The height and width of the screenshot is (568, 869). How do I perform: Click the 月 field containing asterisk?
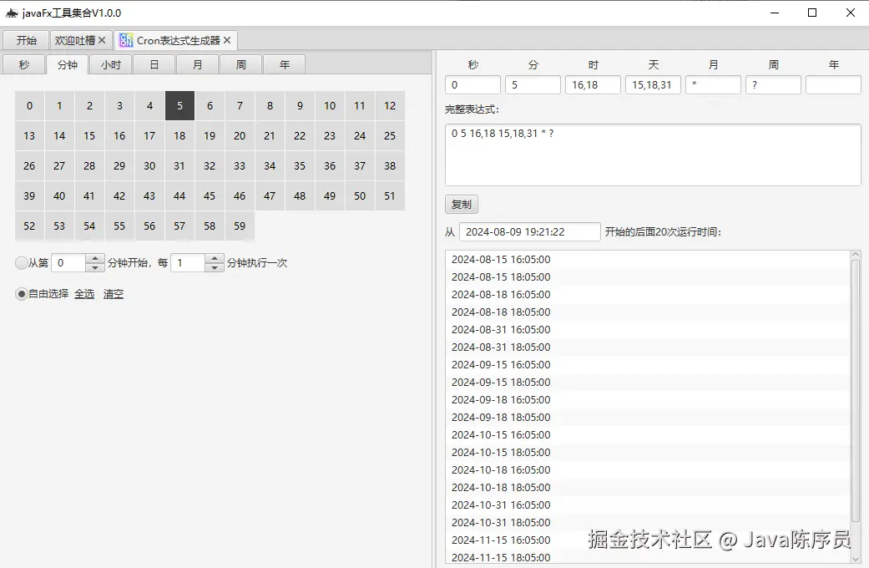pyautogui.click(x=713, y=85)
